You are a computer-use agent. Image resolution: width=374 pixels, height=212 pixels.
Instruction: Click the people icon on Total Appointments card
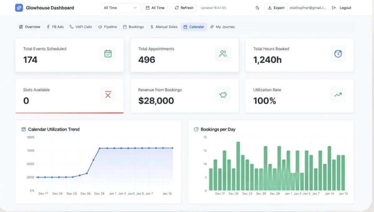[x=223, y=54]
